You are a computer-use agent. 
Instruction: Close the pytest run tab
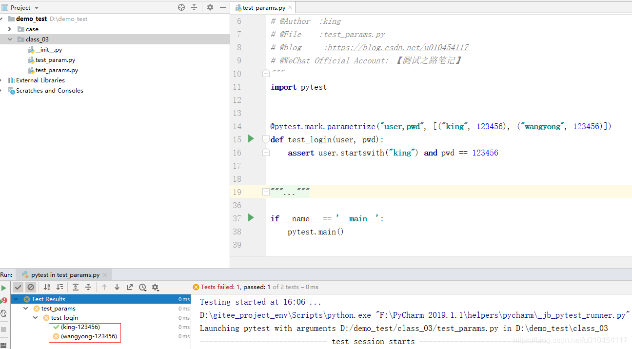105,275
